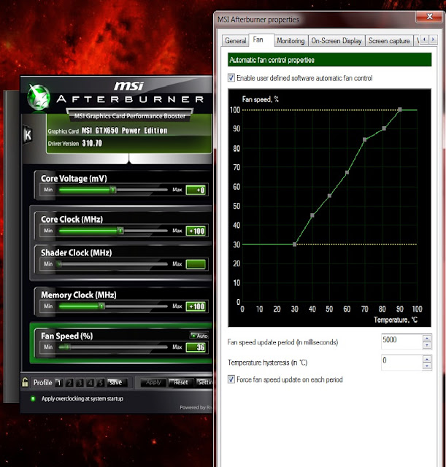
Task: Click the Memory Clock +100 value box
Action: click(x=196, y=306)
